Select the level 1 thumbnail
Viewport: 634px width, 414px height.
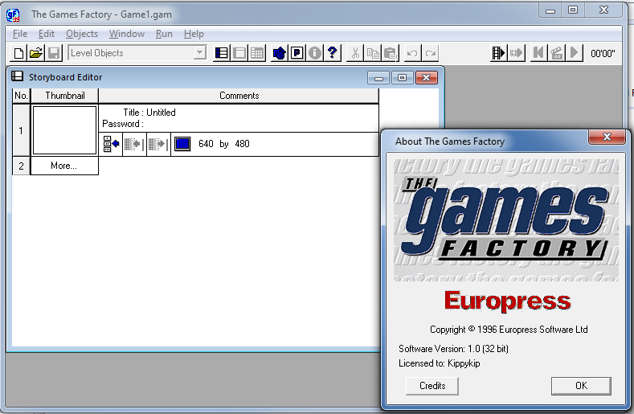point(64,130)
